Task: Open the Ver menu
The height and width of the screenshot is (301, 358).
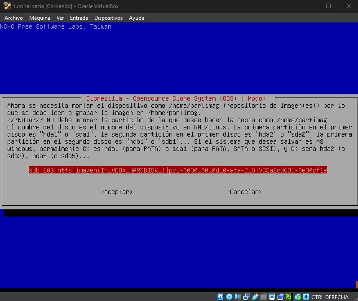Action: (x=60, y=18)
